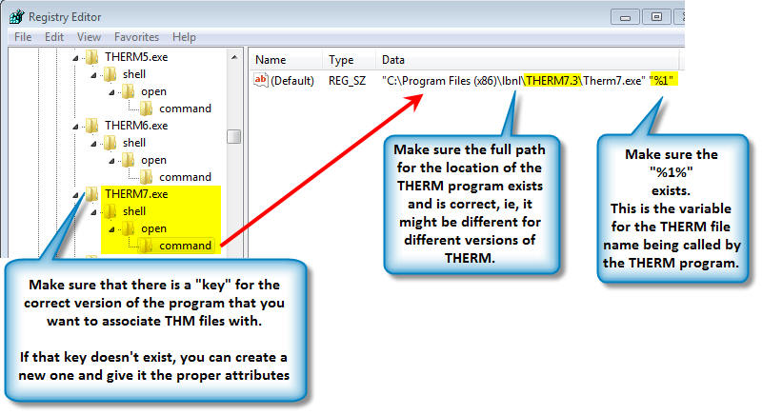762x415 pixels.
Task: Select the THERM6.exe key label
Action: coord(136,126)
